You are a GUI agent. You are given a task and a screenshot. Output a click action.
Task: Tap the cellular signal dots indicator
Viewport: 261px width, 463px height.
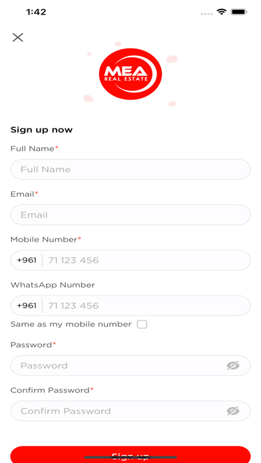206,13
